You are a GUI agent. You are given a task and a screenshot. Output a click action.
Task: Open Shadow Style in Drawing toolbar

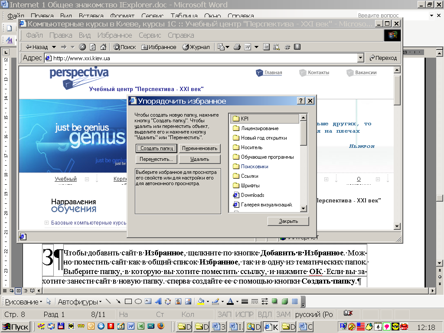[x=274, y=302]
